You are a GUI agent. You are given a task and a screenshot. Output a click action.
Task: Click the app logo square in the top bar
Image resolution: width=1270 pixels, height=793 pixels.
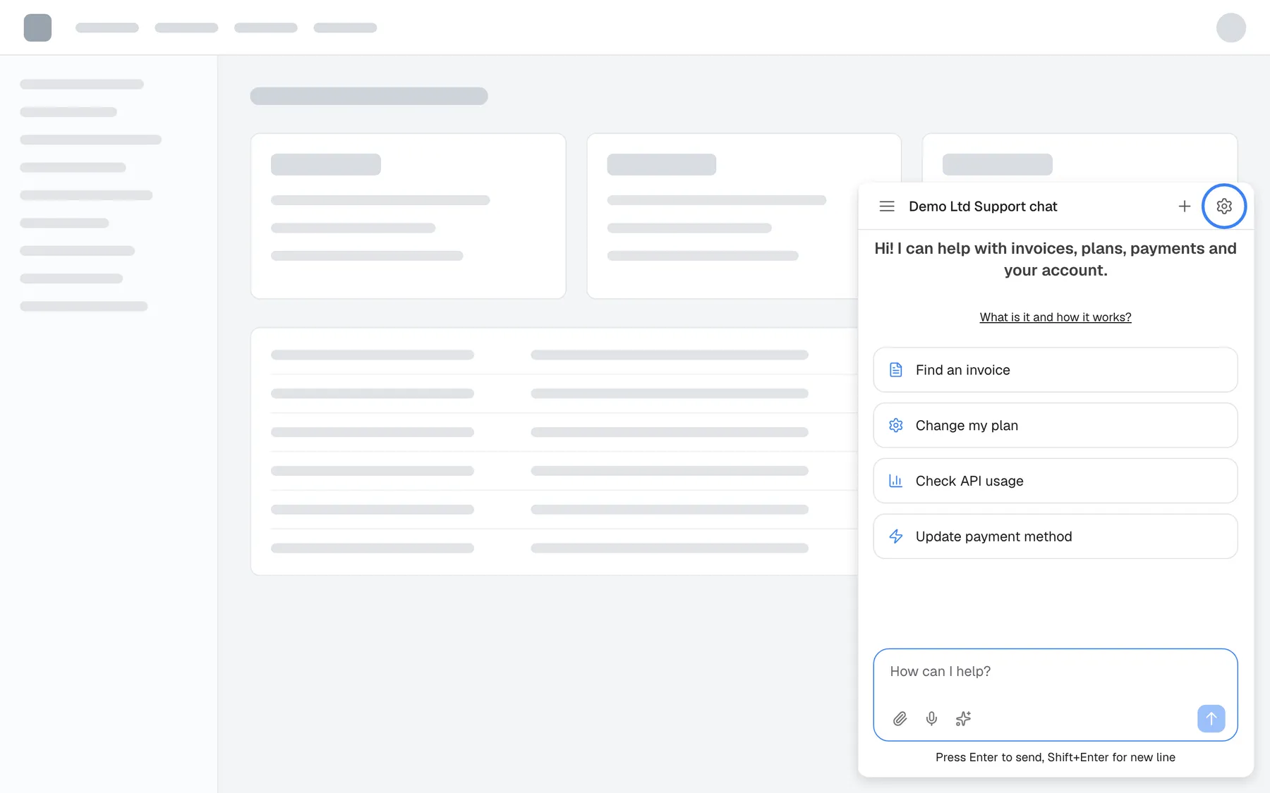click(x=37, y=27)
